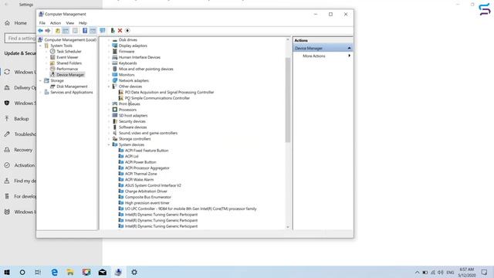The height and width of the screenshot is (278, 494).
Task: Select Human Interface Devices category
Action: pyautogui.click(x=139, y=57)
